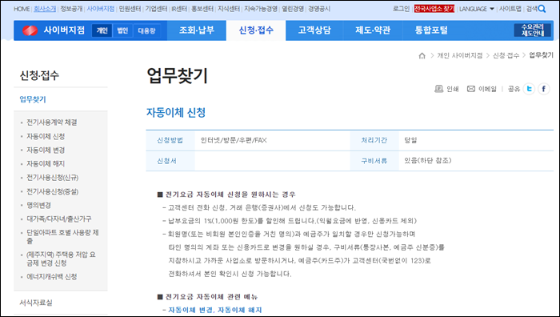Click the 인터넷/방문/우편/FAX table value
Viewport: 560px width, 317px height.
click(234, 140)
